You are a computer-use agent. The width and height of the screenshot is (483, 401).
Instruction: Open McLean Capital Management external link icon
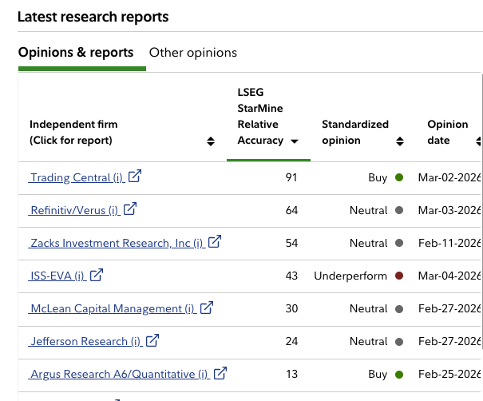207,308
